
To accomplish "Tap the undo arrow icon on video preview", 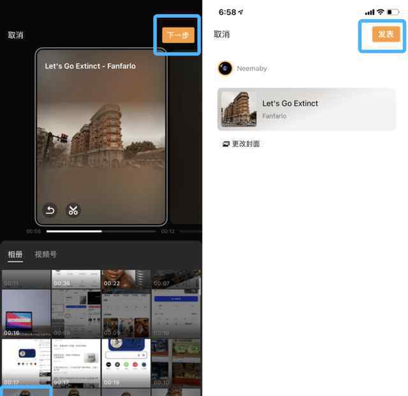I will coord(50,209).
